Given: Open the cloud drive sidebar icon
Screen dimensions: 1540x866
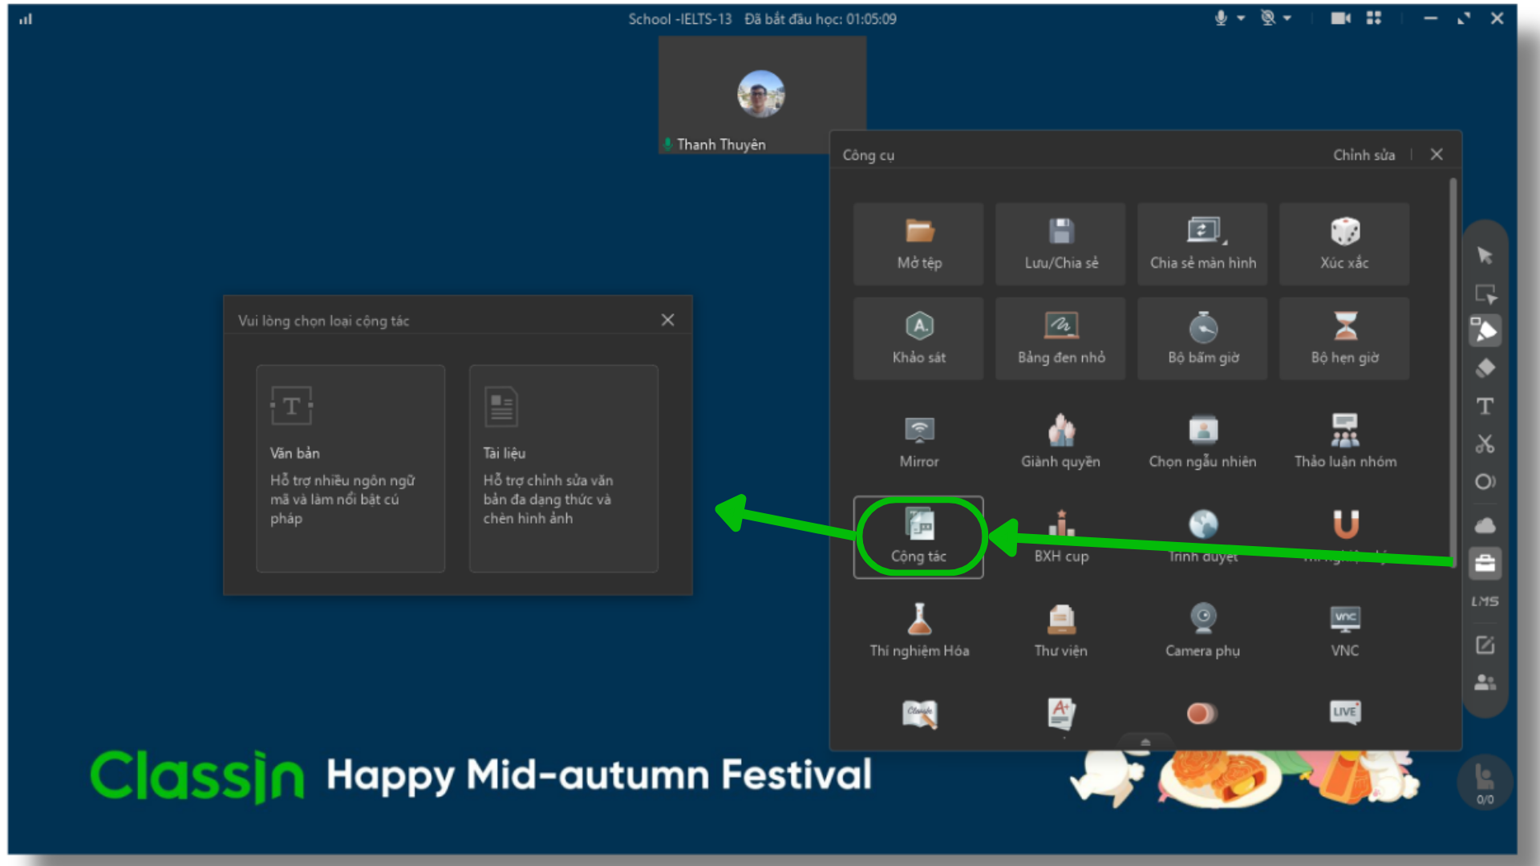Looking at the screenshot, I should coord(1485,525).
